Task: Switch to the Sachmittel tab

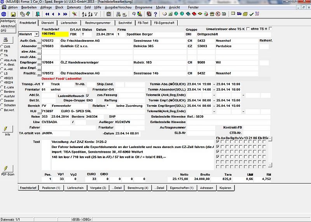Action: point(125,23)
